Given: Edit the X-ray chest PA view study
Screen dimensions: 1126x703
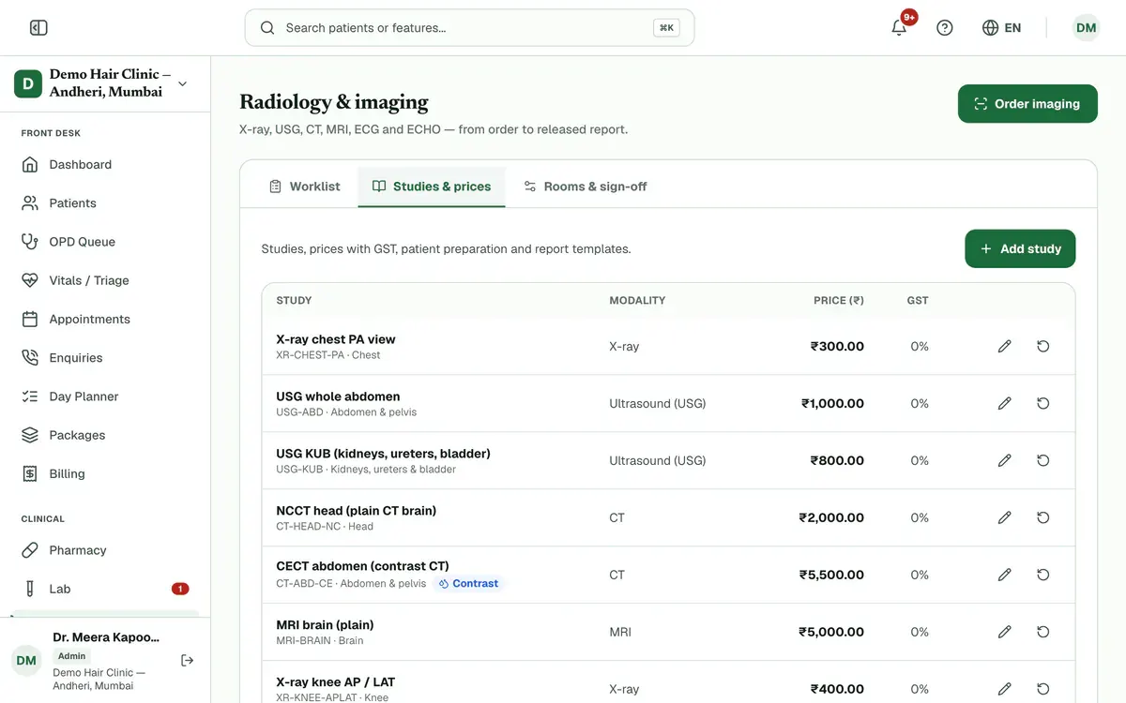Looking at the screenshot, I should coord(1005,347).
